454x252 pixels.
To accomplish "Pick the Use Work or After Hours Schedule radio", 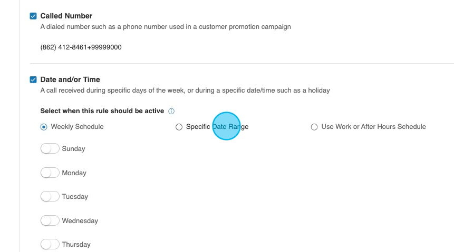I will pos(314,127).
